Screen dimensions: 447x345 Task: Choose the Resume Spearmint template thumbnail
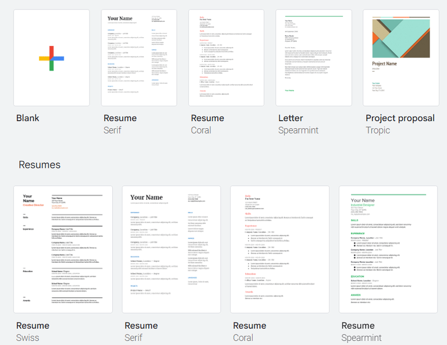(388, 249)
